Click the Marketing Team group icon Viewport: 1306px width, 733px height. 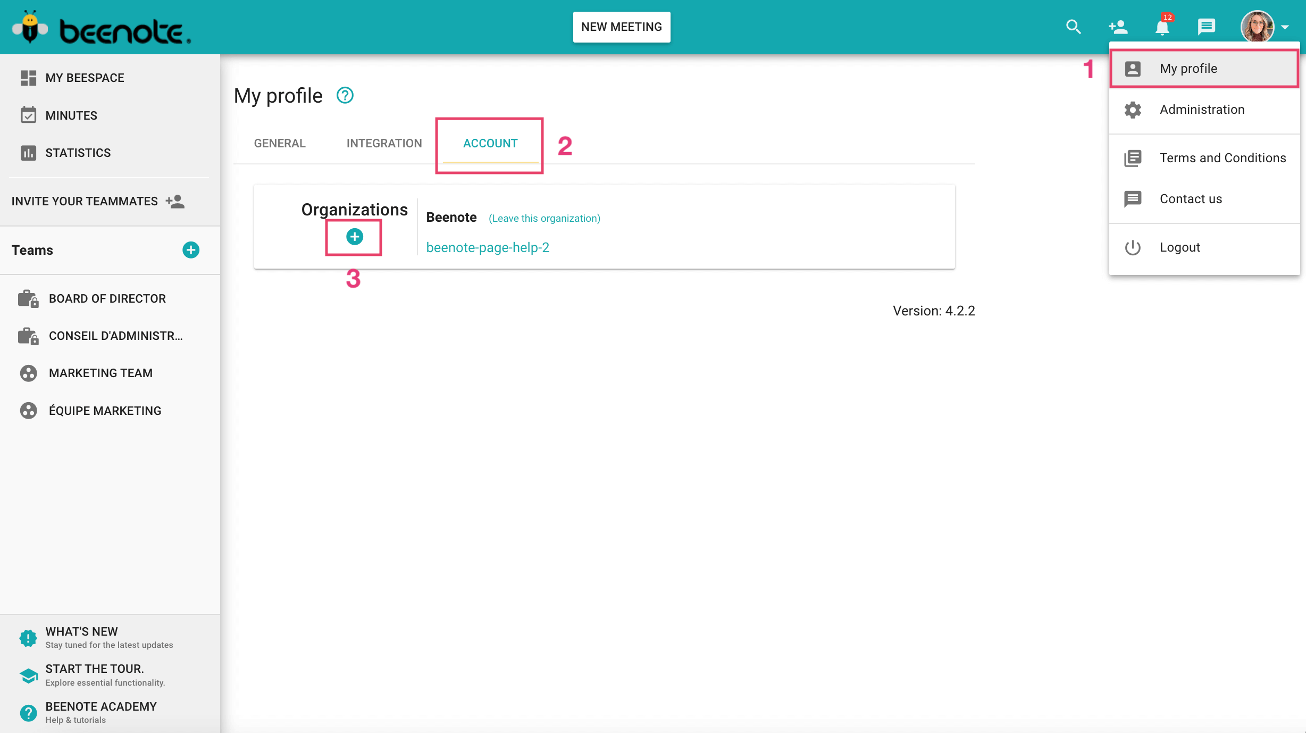[28, 373]
